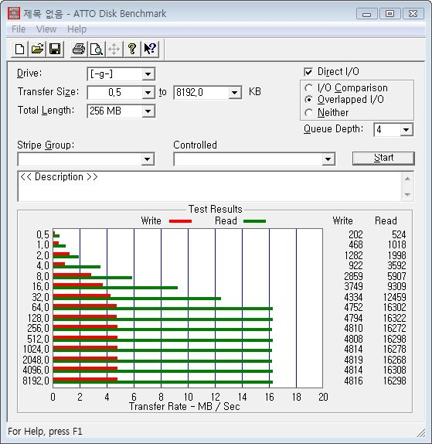
Task: Click the 64,0 transfer size row label
Action: pos(41,308)
